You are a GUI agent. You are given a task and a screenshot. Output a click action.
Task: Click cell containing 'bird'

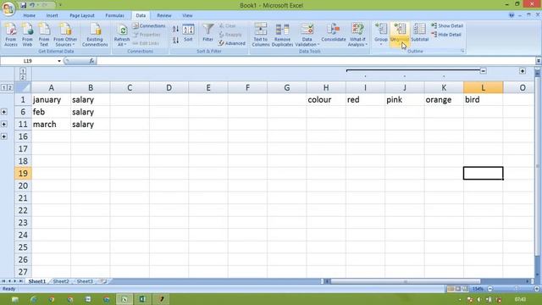point(484,100)
